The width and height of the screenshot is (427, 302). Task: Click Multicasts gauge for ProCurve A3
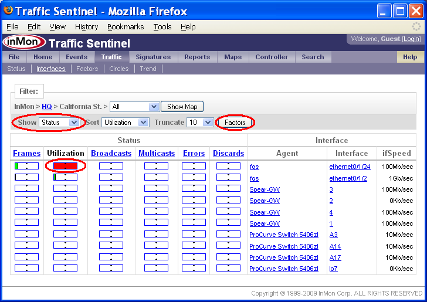tap(156, 234)
